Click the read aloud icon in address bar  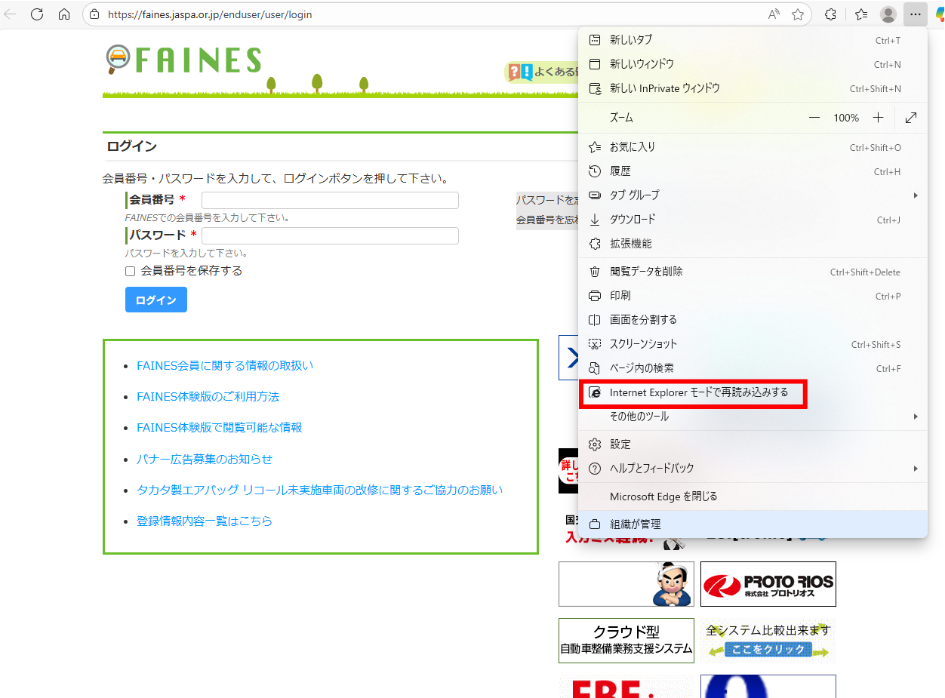774,14
